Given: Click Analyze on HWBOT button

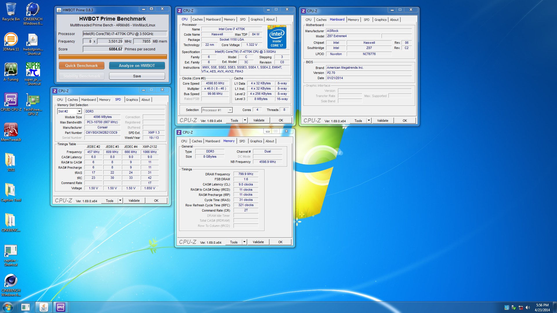Looking at the screenshot, I should click(x=137, y=65).
